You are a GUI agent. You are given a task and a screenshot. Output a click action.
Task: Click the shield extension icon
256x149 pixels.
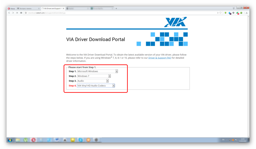233,13
